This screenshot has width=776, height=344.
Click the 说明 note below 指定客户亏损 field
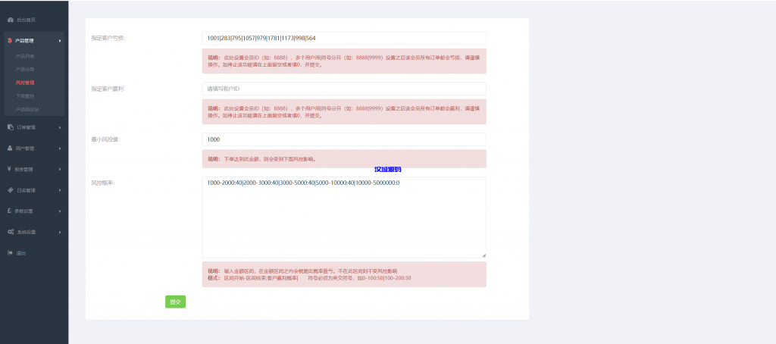344,61
